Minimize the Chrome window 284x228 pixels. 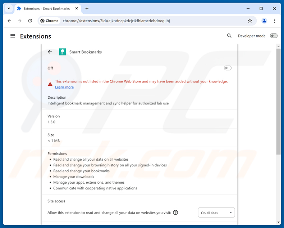coord(248,8)
